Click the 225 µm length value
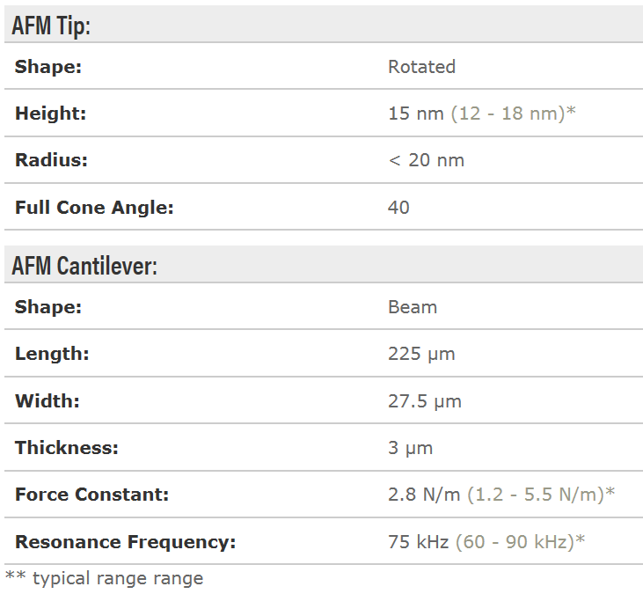Image resolution: width=643 pixels, height=594 pixels. pyautogui.click(x=420, y=354)
